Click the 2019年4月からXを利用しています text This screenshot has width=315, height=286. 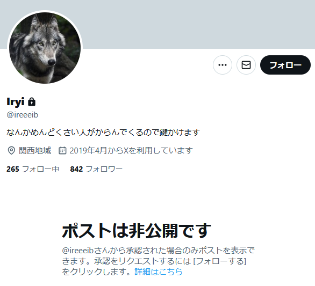[x=131, y=150]
